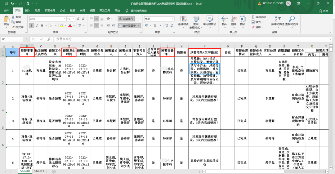Click the Insert Function fx icon
This screenshot has height=174, width=335.
(49, 39)
